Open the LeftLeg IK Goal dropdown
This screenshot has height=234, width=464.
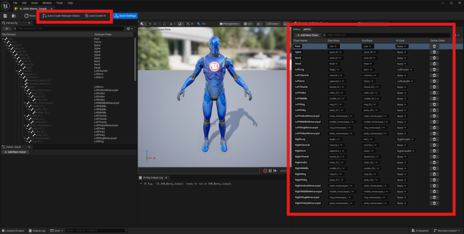click(405, 70)
